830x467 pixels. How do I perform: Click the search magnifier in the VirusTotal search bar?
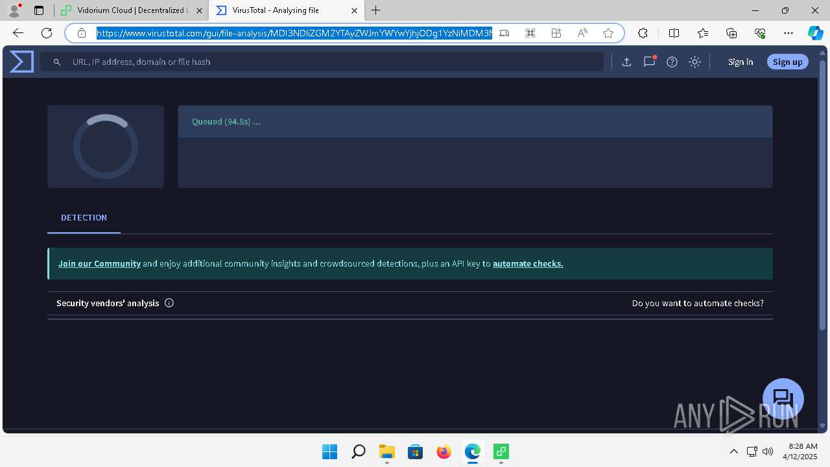(x=57, y=62)
